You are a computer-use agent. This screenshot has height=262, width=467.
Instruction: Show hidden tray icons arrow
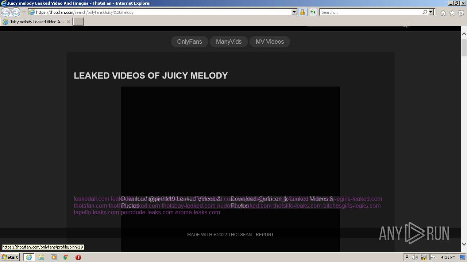point(407,257)
